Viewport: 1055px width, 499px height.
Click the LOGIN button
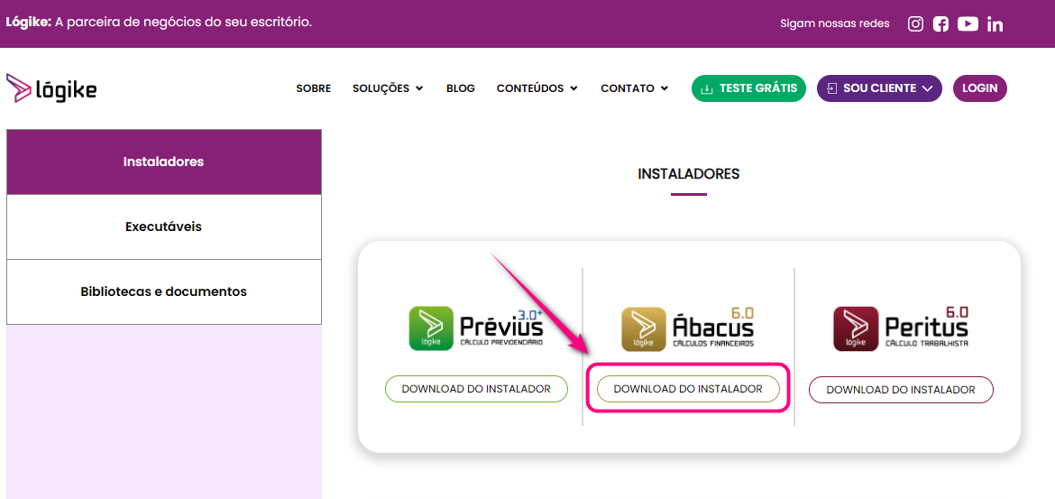(979, 88)
